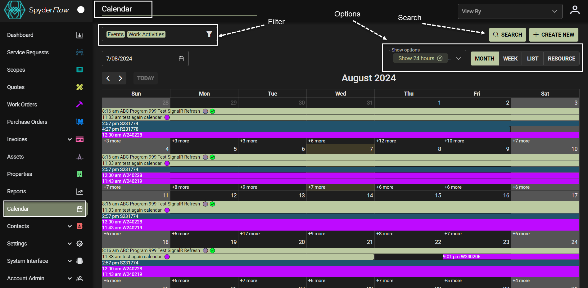The height and width of the screenshot is (288, 588).
Task: Open Service Requests in the sidebar
Action: click(28, 52)
